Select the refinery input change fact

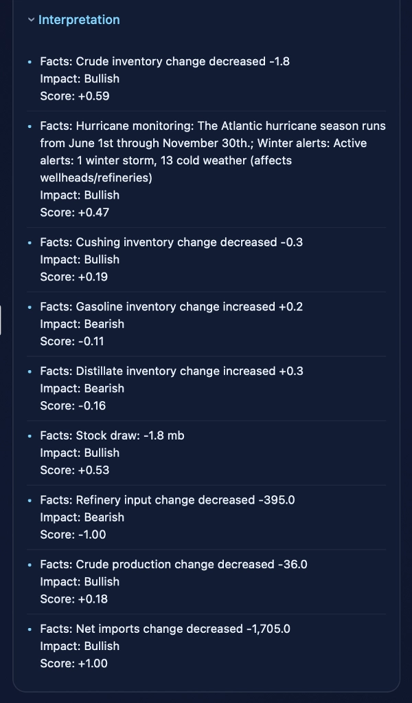(168, 500)
